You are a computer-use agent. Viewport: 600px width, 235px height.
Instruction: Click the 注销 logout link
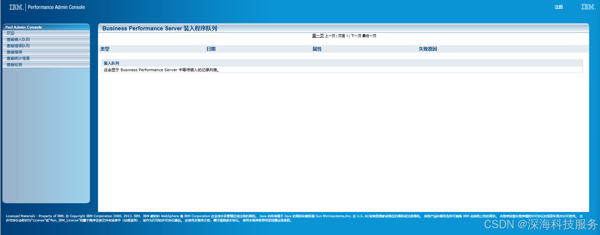[x=559, y=7]
